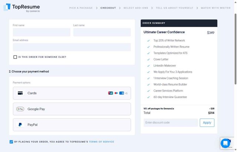Click the page vertical scrollbar thumb

point(236,49)
